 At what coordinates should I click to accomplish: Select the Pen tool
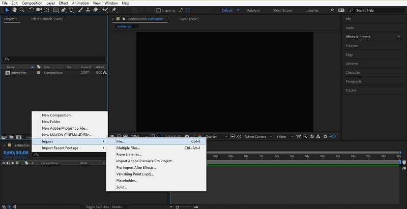point(64,10)
